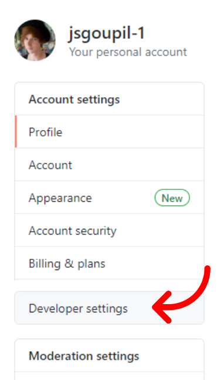Image resolution: width=217 pixels, height=380 pixels.
Task: Open Developer settings
Action: tap(110, 308)
